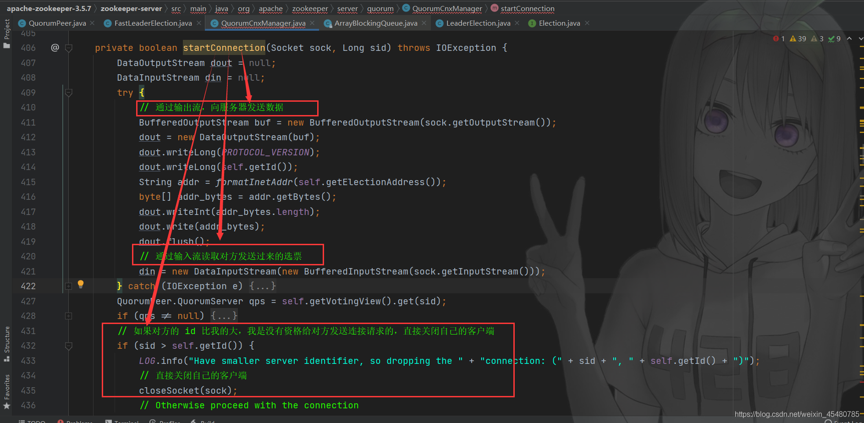Switch to the LeaderElection.java tab
The width and height of the screenshot is (864, 423).
[x=478, y=23]
